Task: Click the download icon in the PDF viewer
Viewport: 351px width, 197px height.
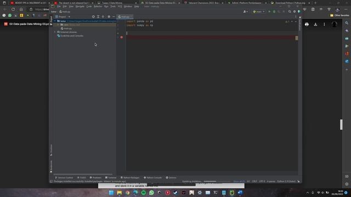Action: coord(315,24)
